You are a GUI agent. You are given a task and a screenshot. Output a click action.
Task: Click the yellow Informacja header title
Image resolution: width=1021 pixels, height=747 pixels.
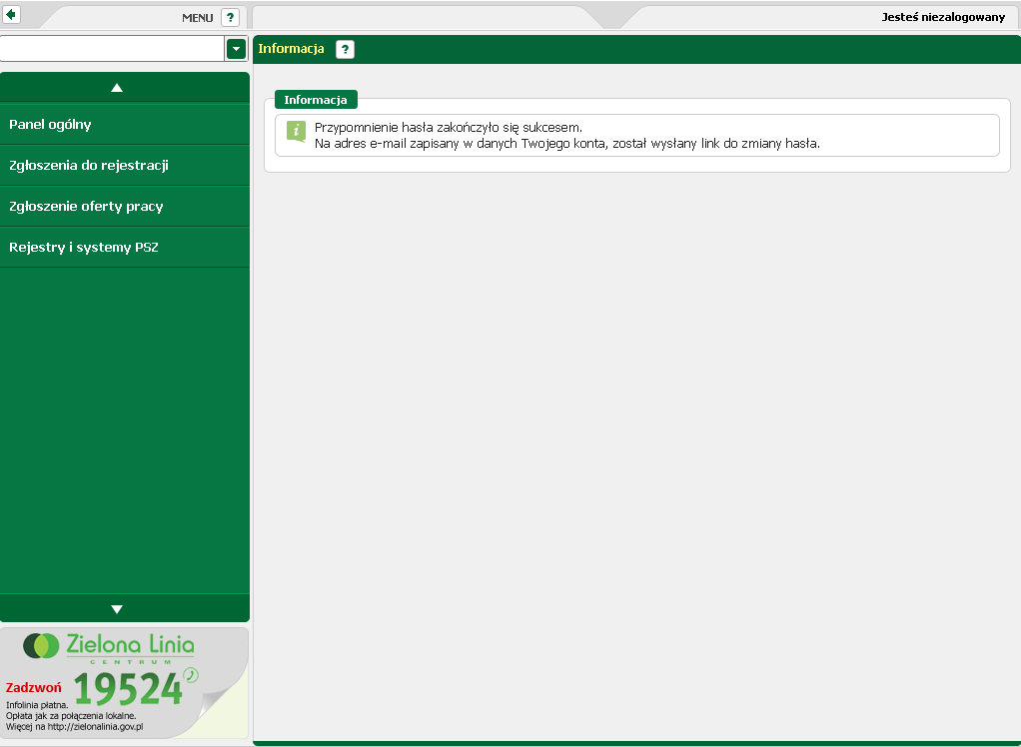[x=291, y=49]
